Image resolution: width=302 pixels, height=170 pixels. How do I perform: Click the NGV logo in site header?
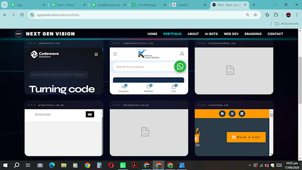click(19, 34)
